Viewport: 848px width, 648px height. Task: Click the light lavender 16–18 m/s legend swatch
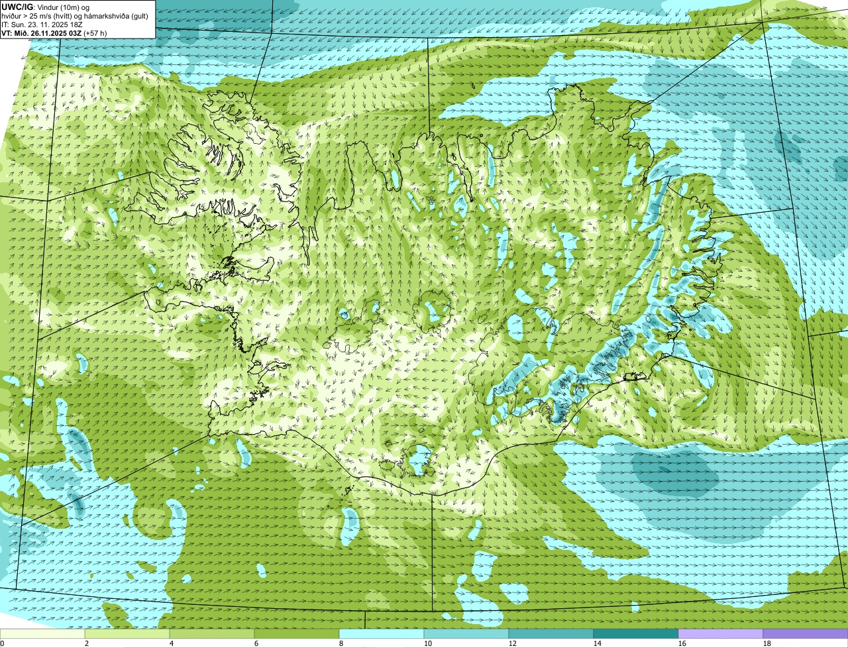pos(721,634)
